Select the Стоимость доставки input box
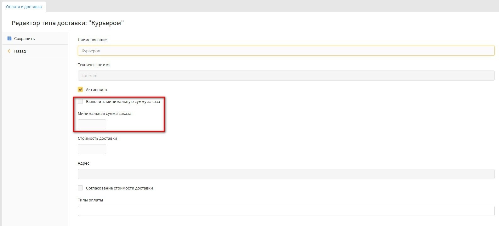This screenshot has height=226, width=499. coord(92,149)
